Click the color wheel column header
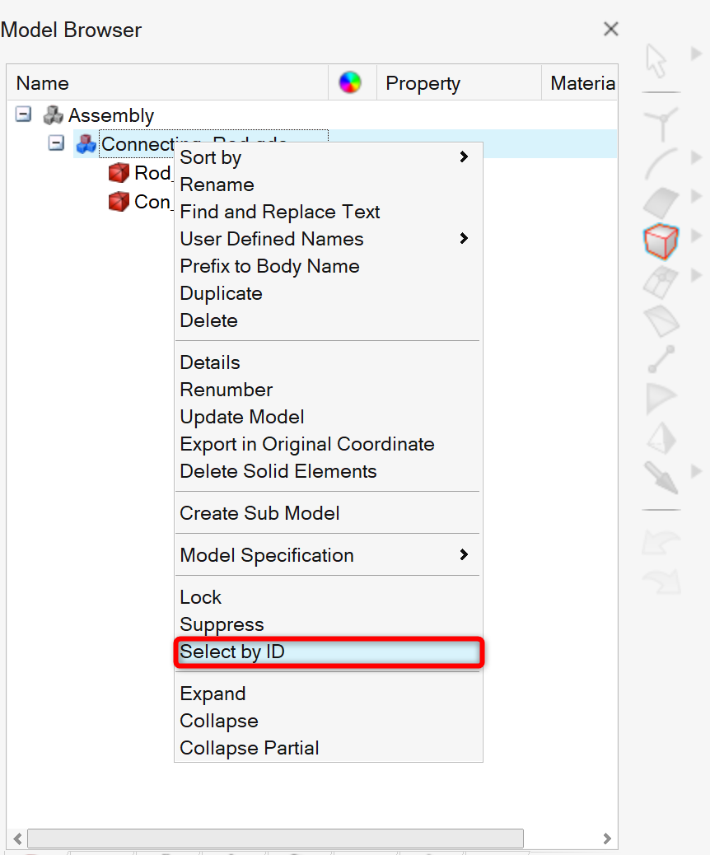Viewport: 710px width, 855px height. tap(350, 82)
